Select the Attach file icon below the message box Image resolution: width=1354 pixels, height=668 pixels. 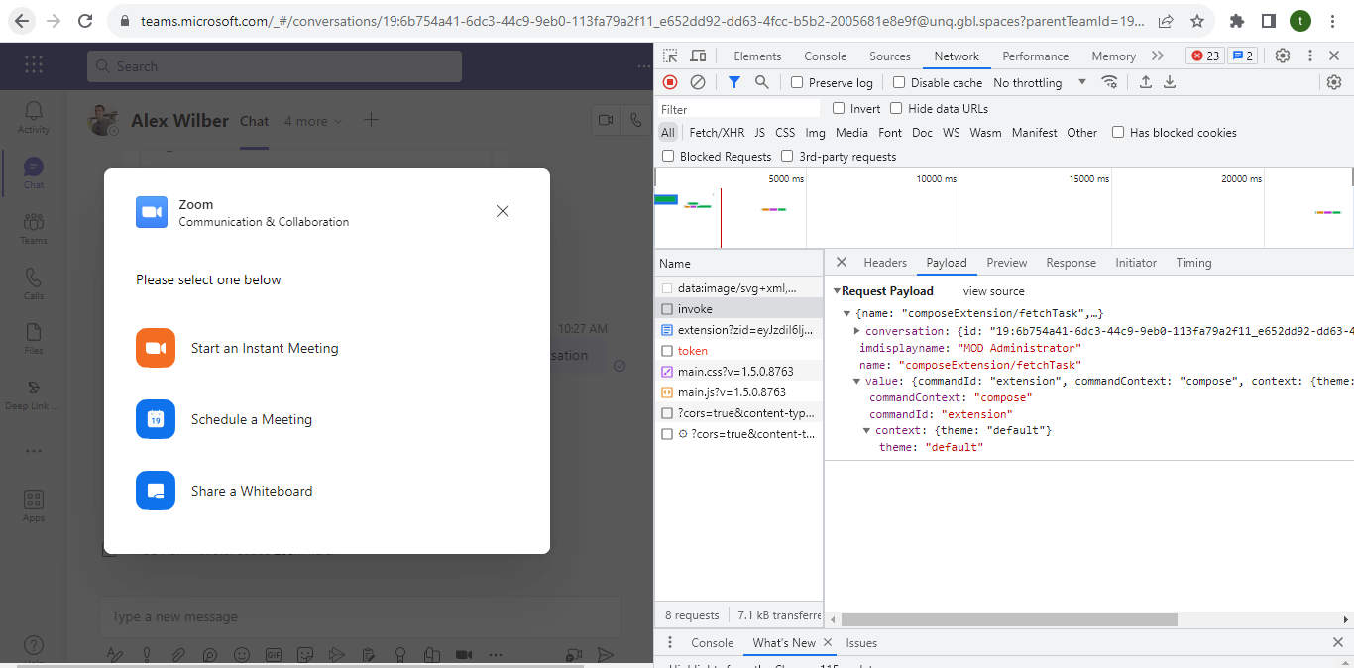click(x=178, y=654)
